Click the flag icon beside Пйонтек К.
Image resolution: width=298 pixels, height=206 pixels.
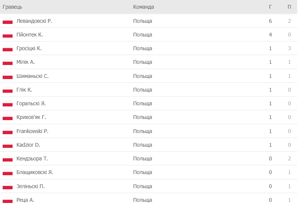8,35
